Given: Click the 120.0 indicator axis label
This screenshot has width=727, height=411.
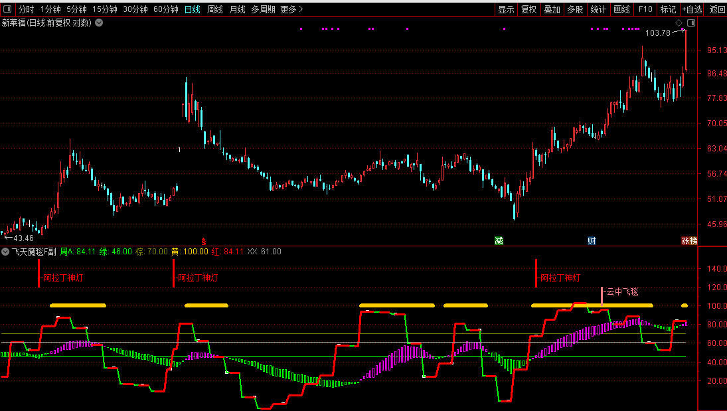Looking at the screenshot, I should click(717, 288).
